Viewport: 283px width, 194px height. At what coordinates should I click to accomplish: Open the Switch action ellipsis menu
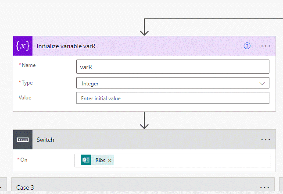265,139
